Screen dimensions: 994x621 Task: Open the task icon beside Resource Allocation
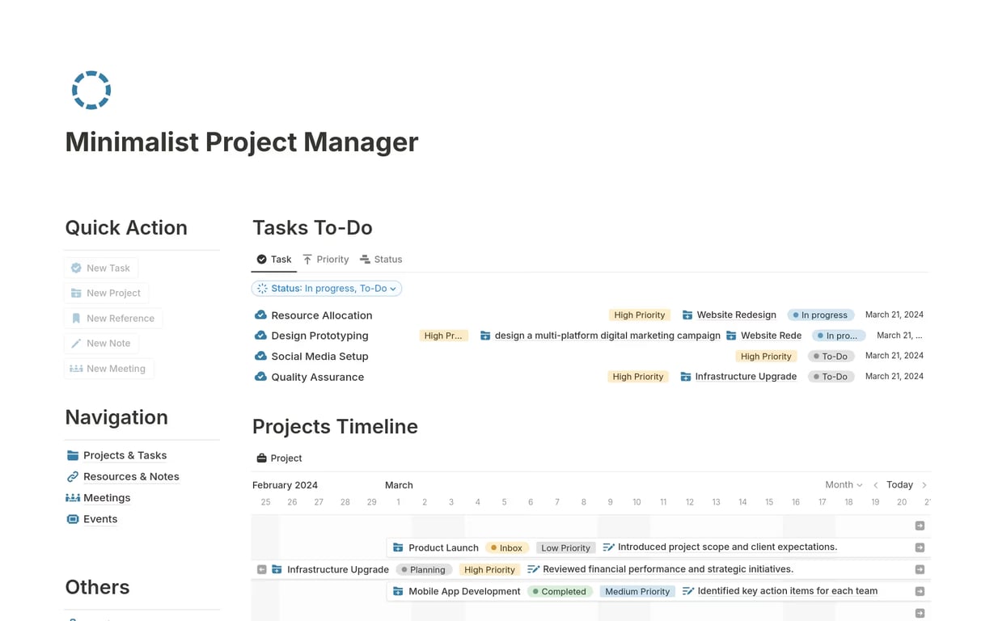coord(260,315)
